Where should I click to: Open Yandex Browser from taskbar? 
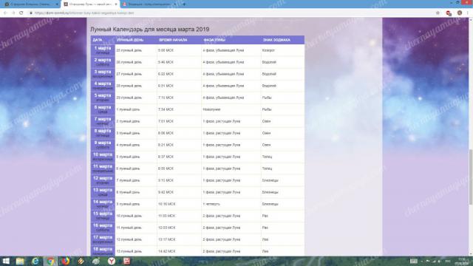point(112,261)
